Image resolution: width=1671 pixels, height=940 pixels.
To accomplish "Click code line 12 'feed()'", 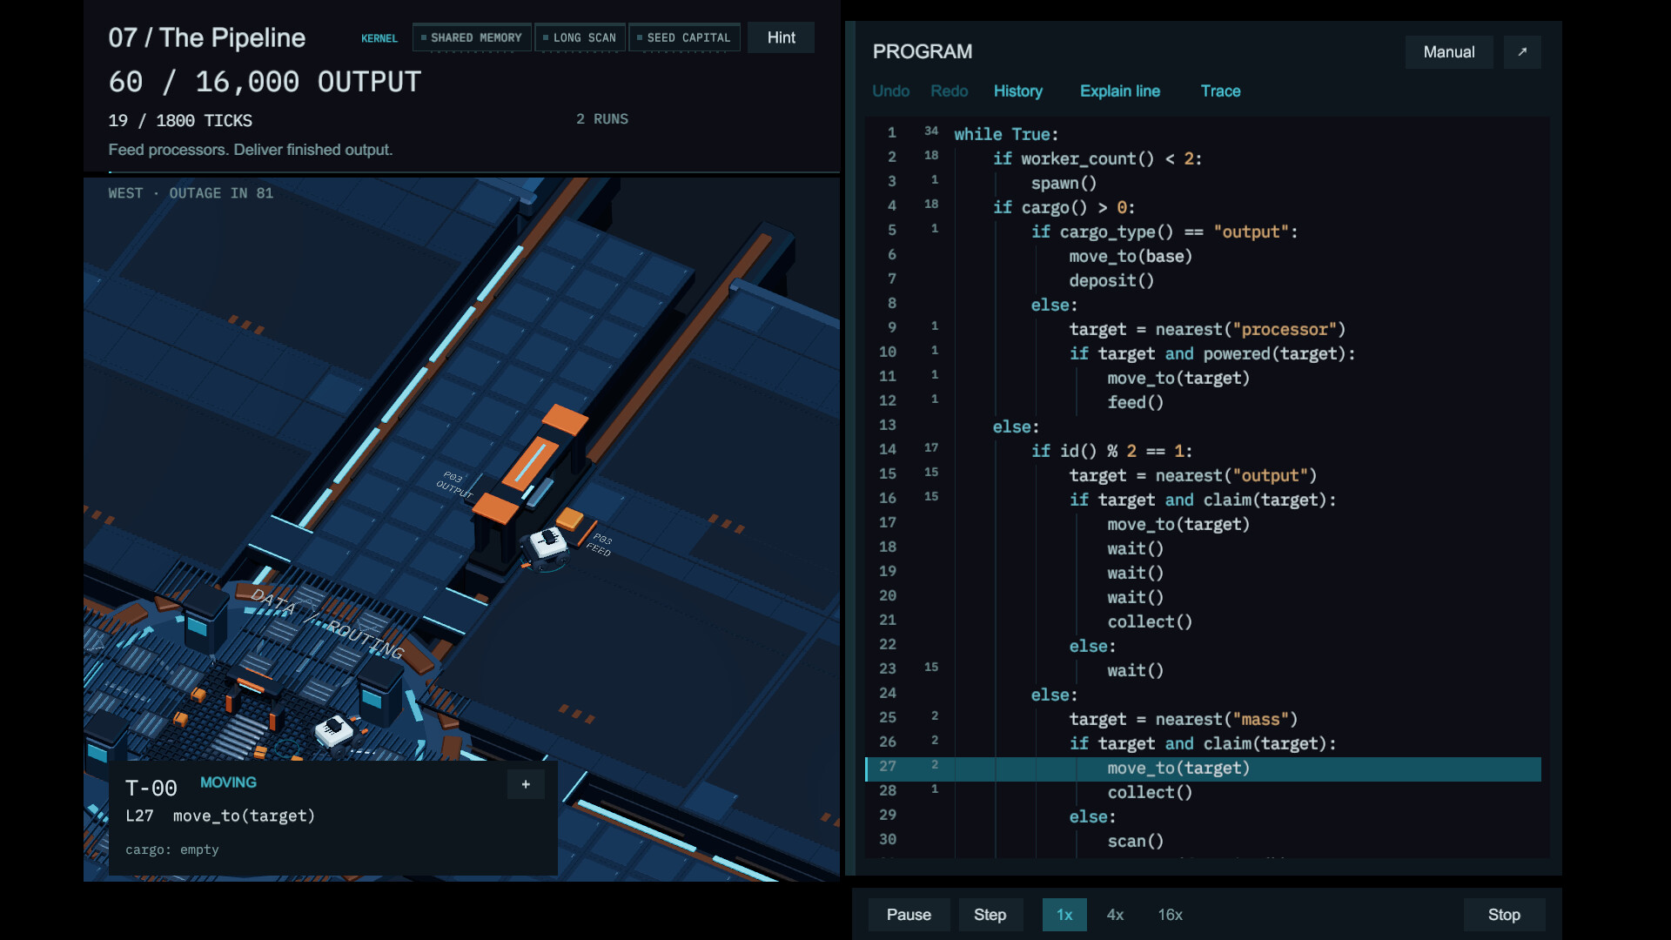I will tap(1135, 403).
